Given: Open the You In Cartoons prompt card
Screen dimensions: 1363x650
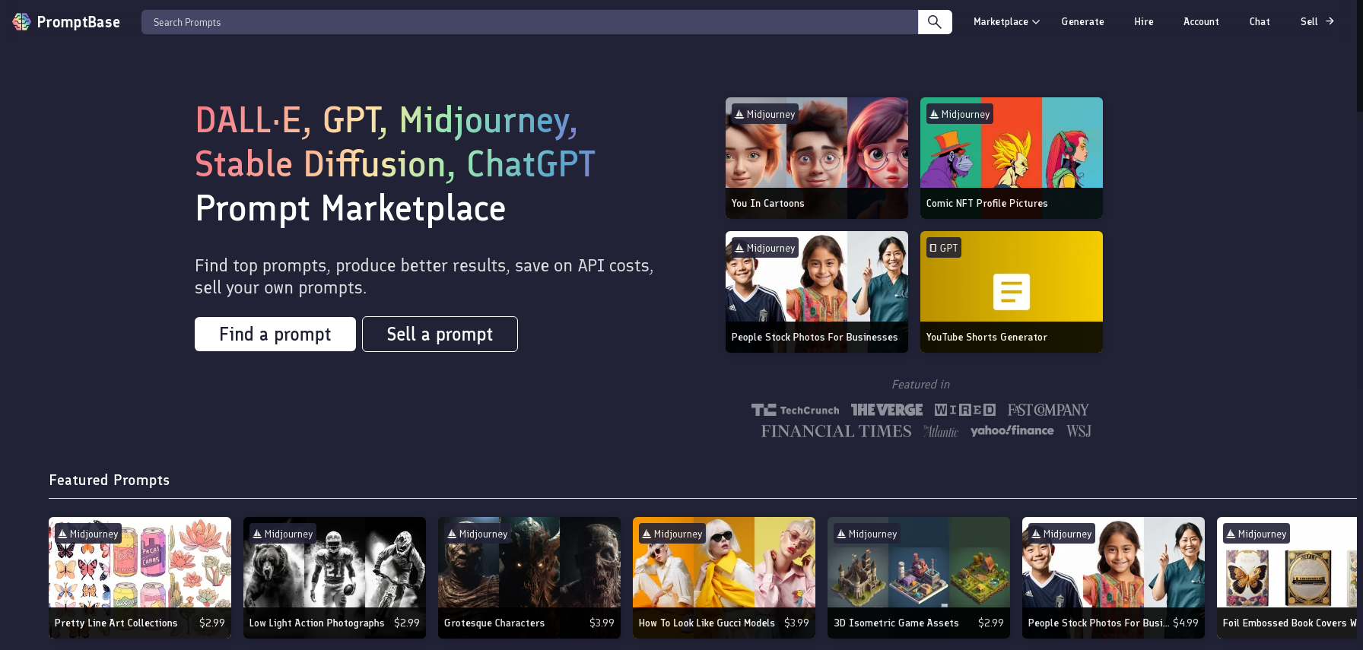Looking at the screenshot, I should 817,158.
